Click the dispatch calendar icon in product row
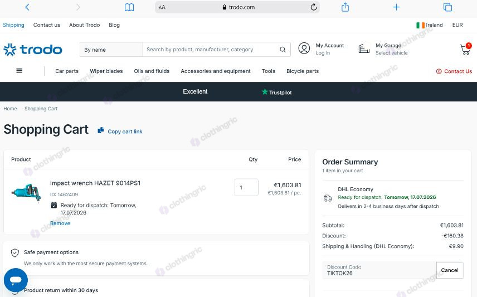Image resolution: width=477 pixels, height=297 pixels. 54,205
